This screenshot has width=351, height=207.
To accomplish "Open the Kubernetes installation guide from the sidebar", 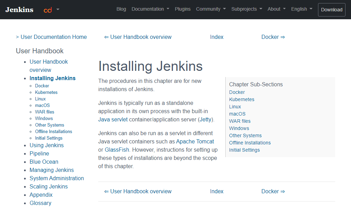I will pyautogui.click(x=46, y=92).
